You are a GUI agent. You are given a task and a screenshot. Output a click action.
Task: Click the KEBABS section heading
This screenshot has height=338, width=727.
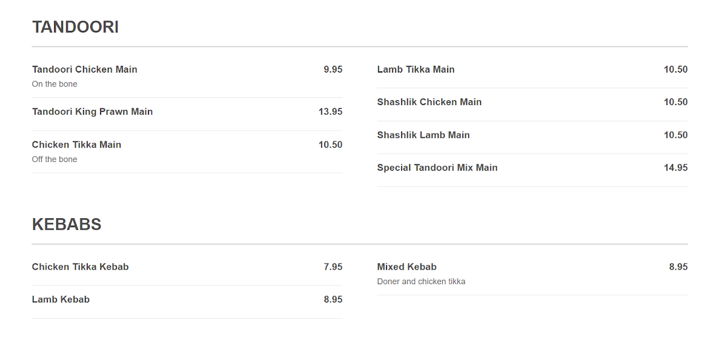(x=67, y=224)
